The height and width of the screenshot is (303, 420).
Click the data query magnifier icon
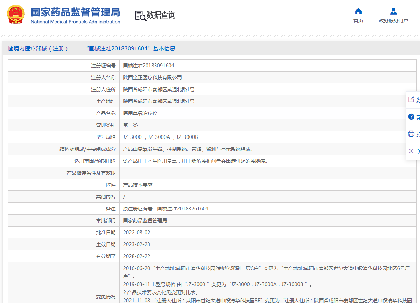coord(141,15)
